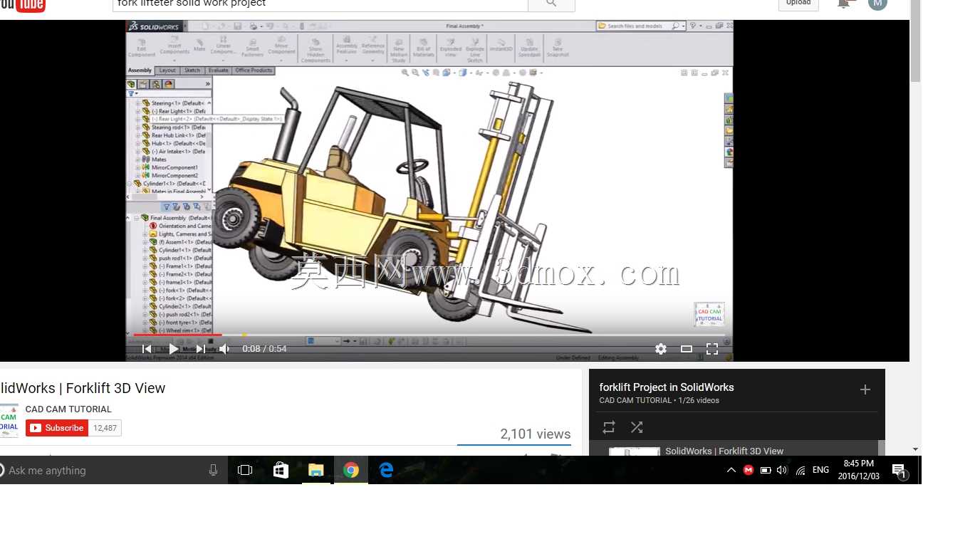This screenshot has width=970, height=544.
Task: Expand the Mates tree node
Action: [x=138, y=159]
